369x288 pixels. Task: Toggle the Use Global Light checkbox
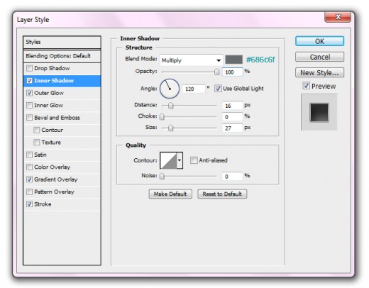pyautogui.click(x=218, y=89)
